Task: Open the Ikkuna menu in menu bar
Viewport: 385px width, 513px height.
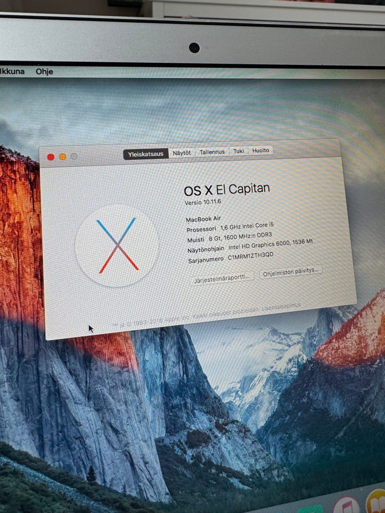Action: pyautogui.click(x=12, y=72)
